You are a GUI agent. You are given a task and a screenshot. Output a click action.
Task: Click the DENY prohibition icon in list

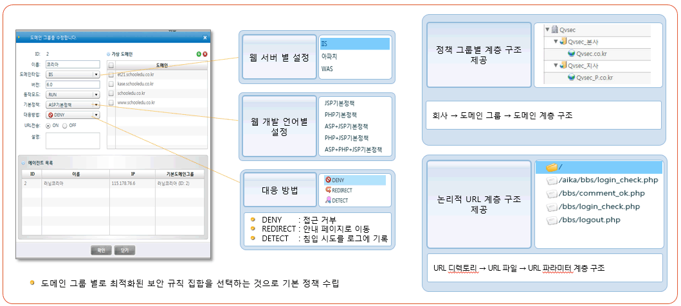[x=329, y=180]
